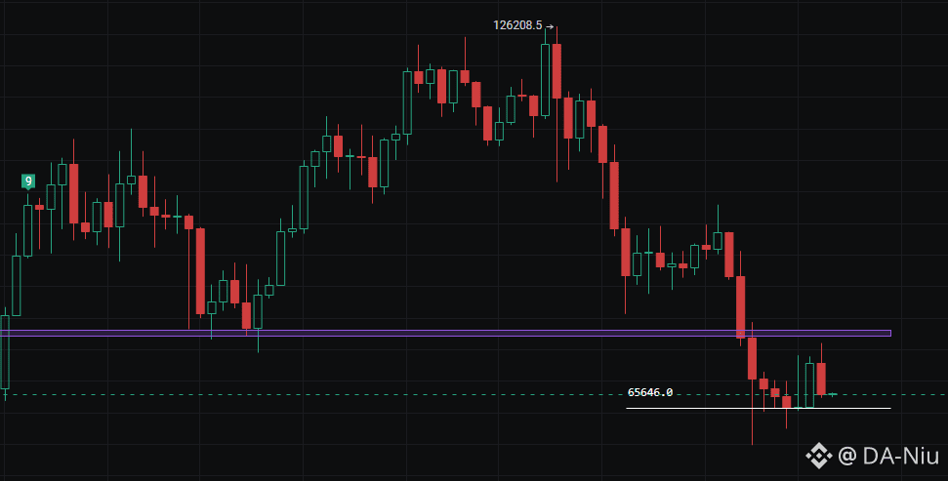
Task: Click the green dashed current price line
Action: [x=474, y=394]
